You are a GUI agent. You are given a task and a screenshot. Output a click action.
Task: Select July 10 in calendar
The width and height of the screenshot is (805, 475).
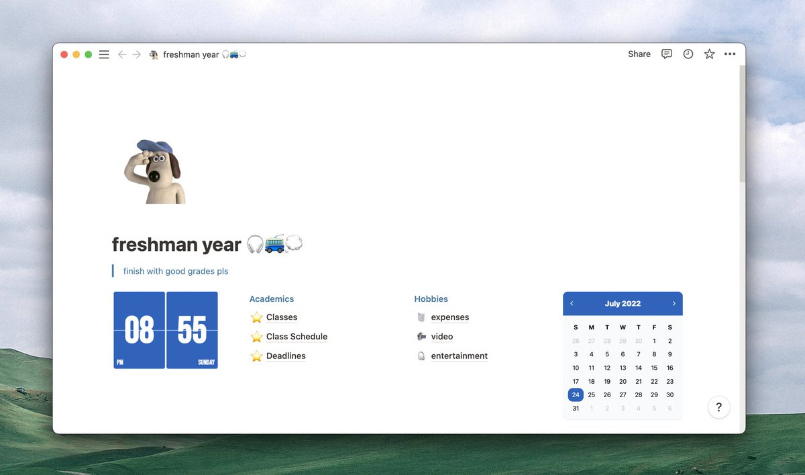[576, 368]
